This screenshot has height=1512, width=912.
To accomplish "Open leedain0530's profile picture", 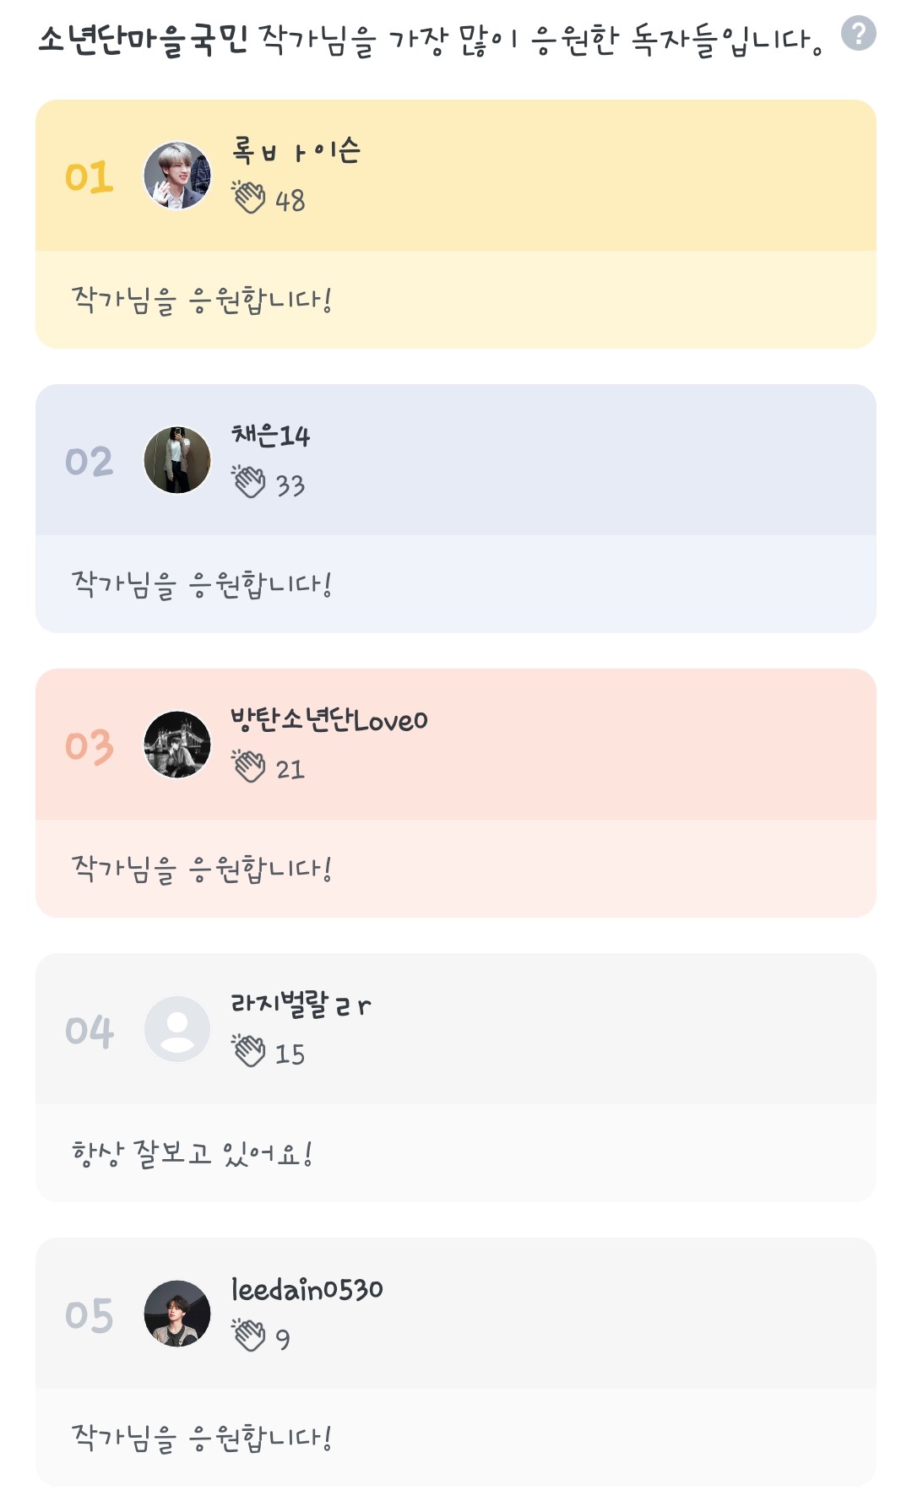I will (177, 1314).
